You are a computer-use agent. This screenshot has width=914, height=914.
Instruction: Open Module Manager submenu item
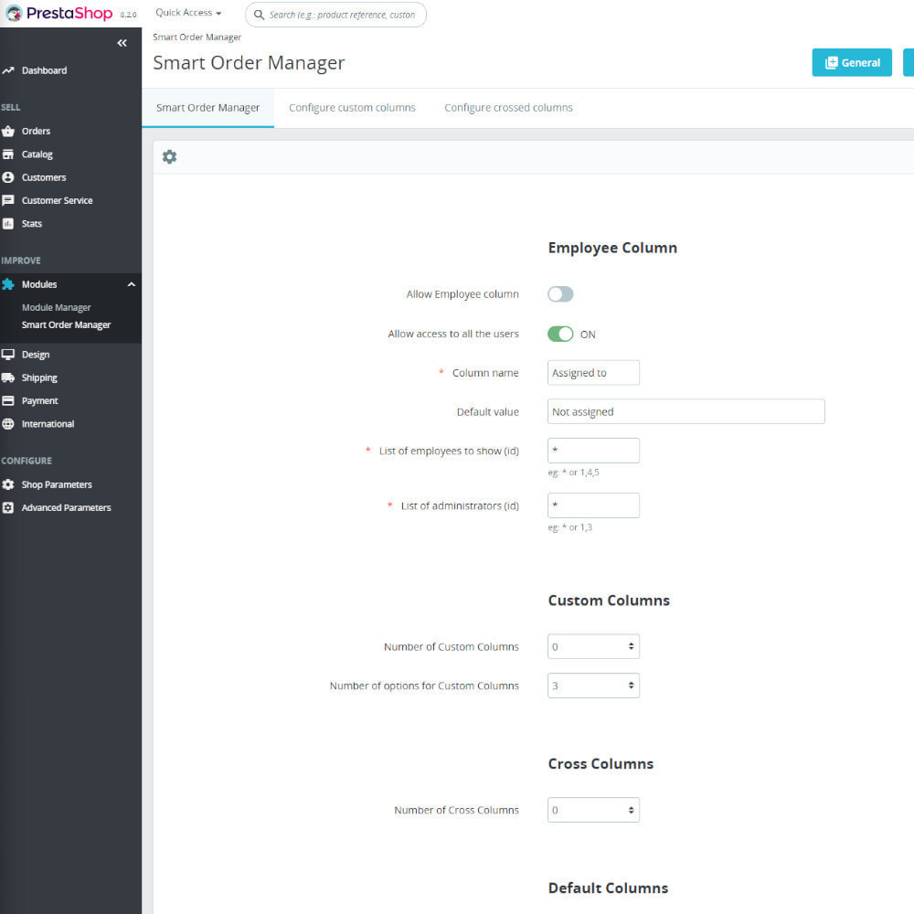point(57,307)
